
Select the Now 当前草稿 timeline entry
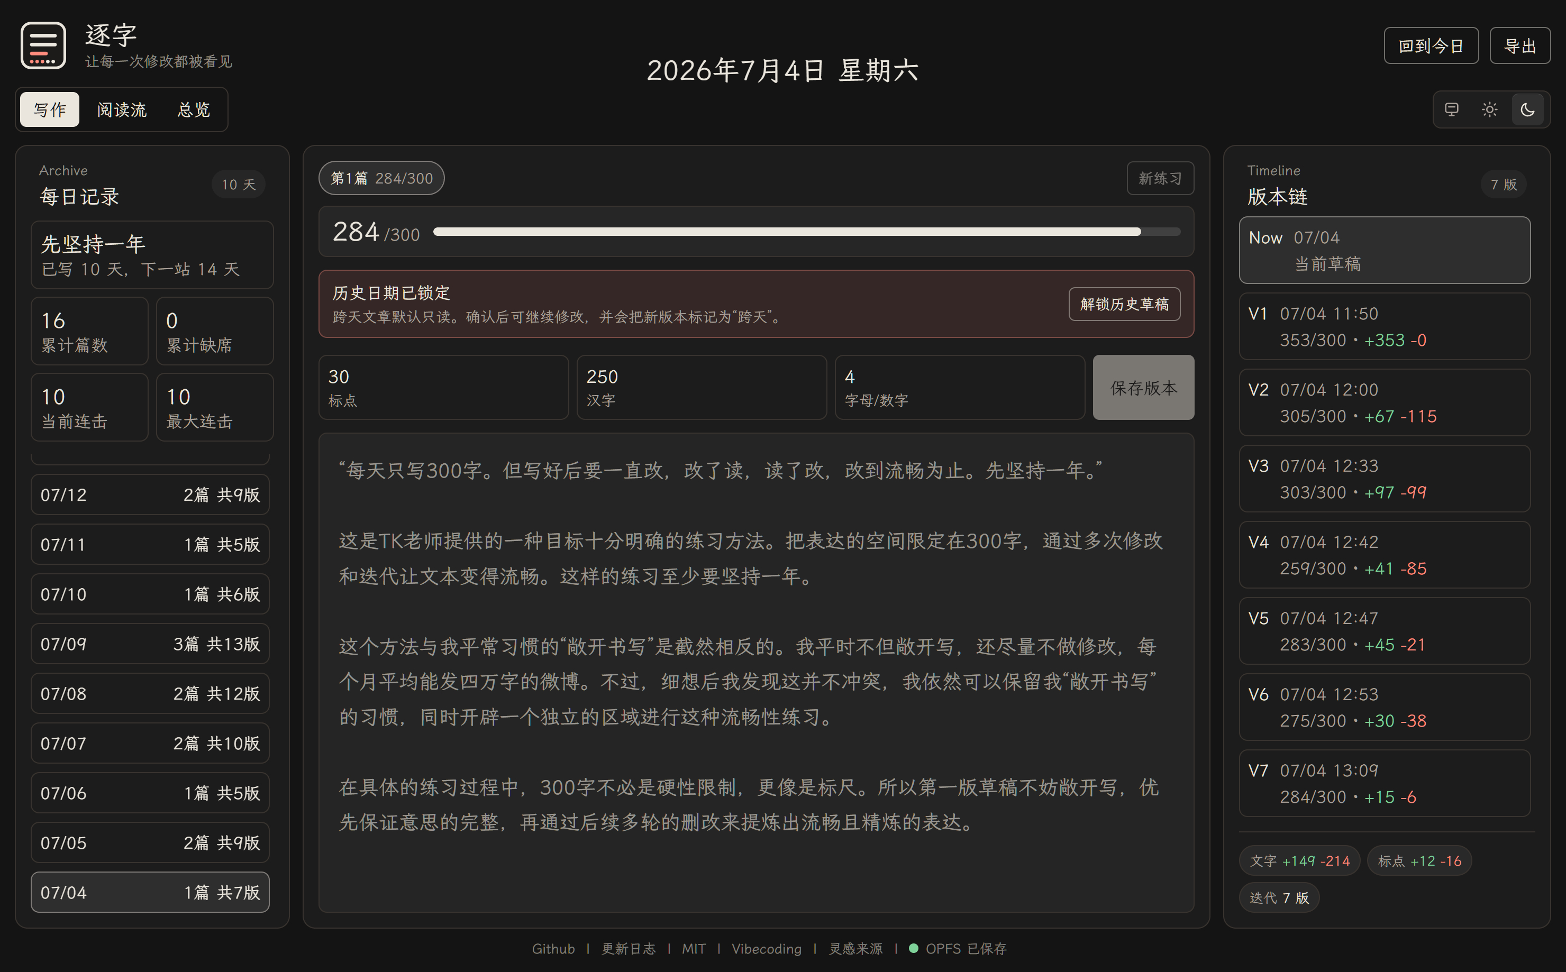pyautogui.click(x=1385, y=250)
